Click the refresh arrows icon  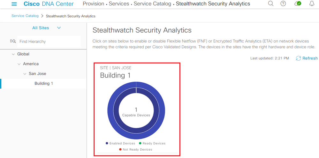coord(298,58)
